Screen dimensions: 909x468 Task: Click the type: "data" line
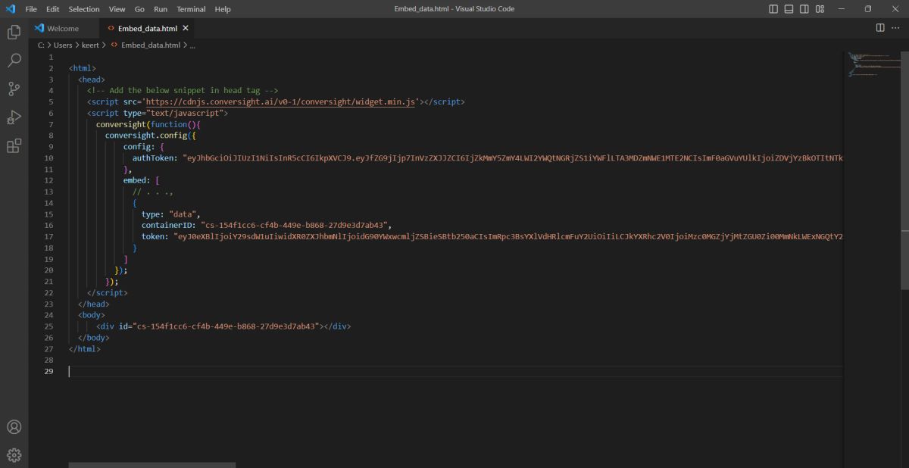point(171,214)
